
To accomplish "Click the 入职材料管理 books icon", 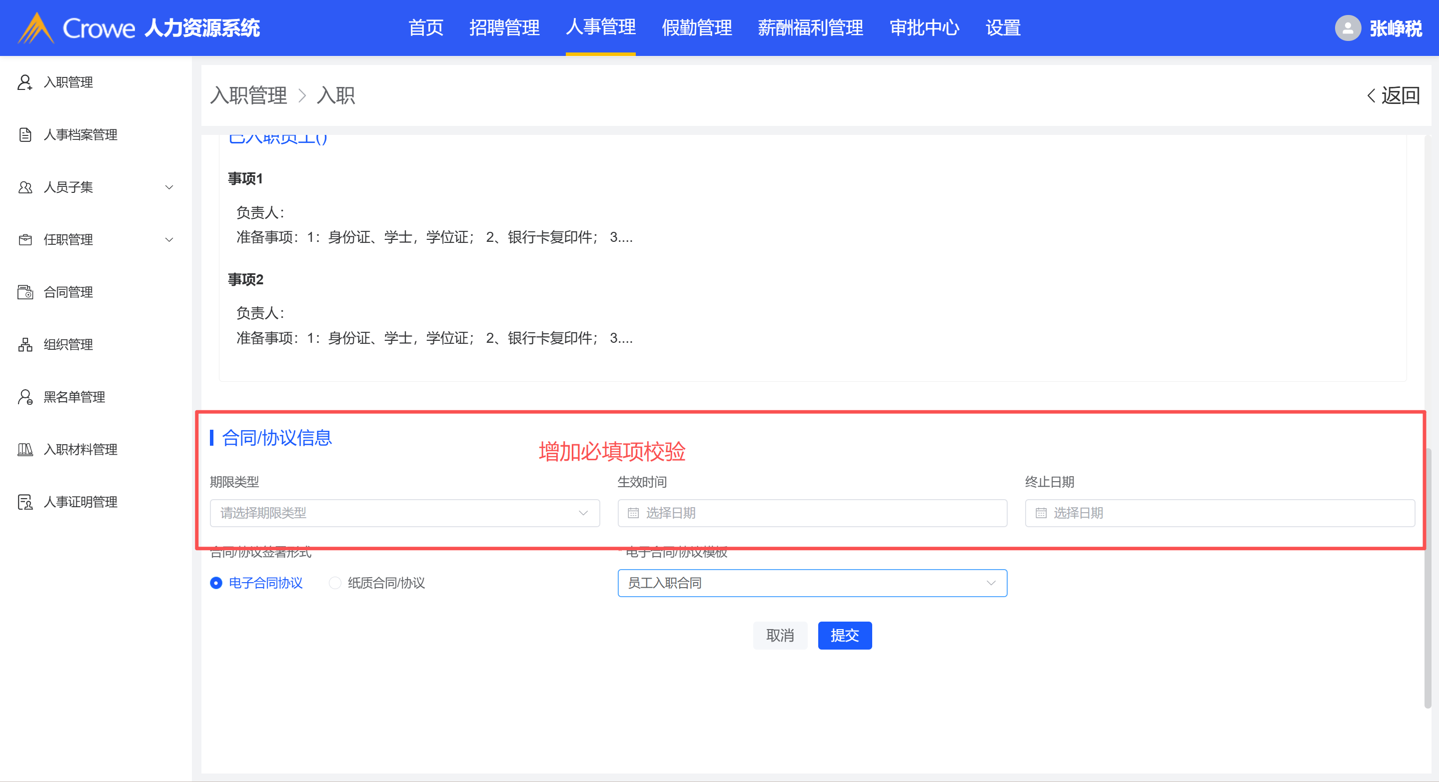I will 24,450.
